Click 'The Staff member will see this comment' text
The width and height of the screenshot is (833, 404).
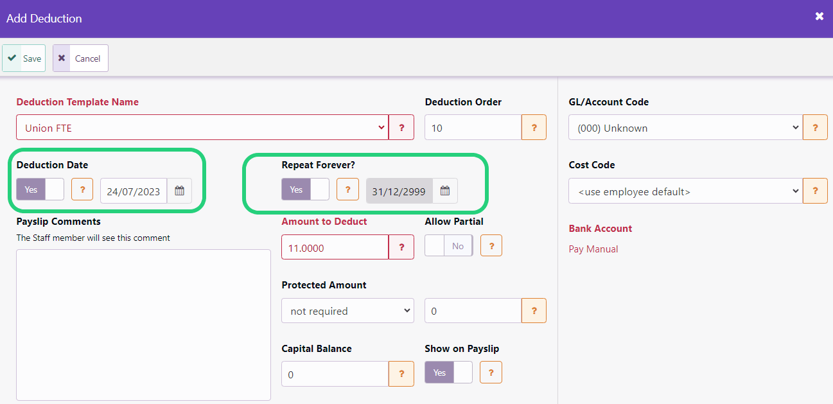click(93, 238)
